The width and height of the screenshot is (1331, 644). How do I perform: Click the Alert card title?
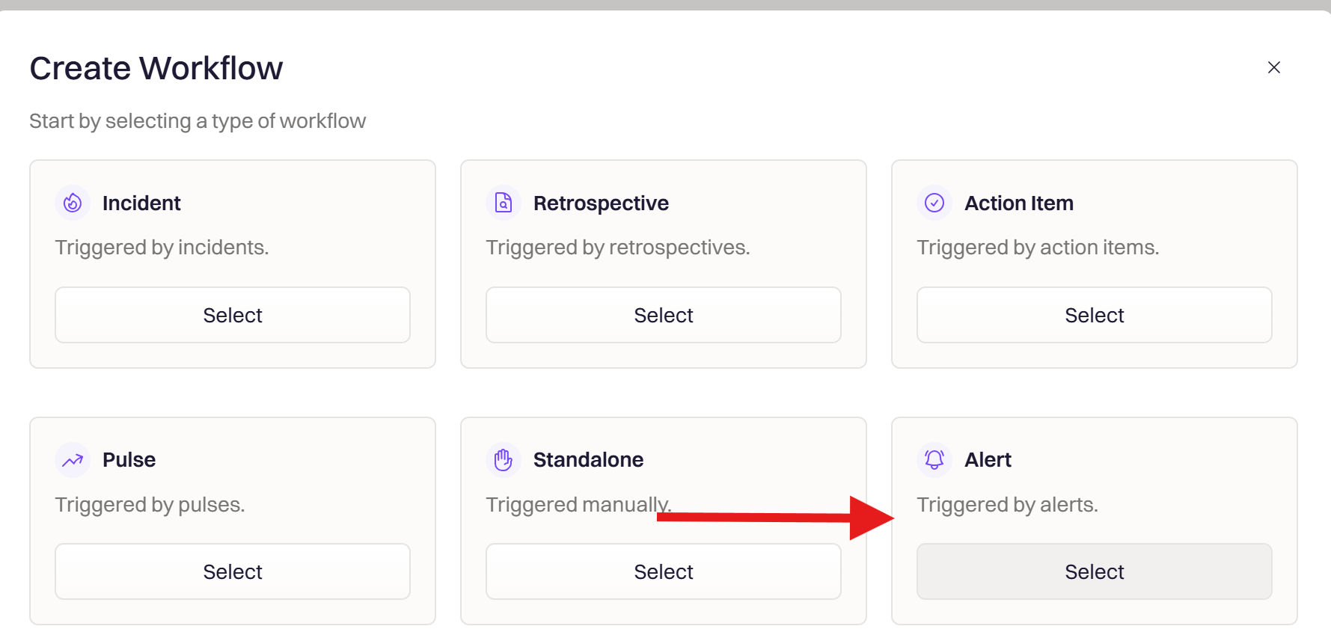[988, 460]
